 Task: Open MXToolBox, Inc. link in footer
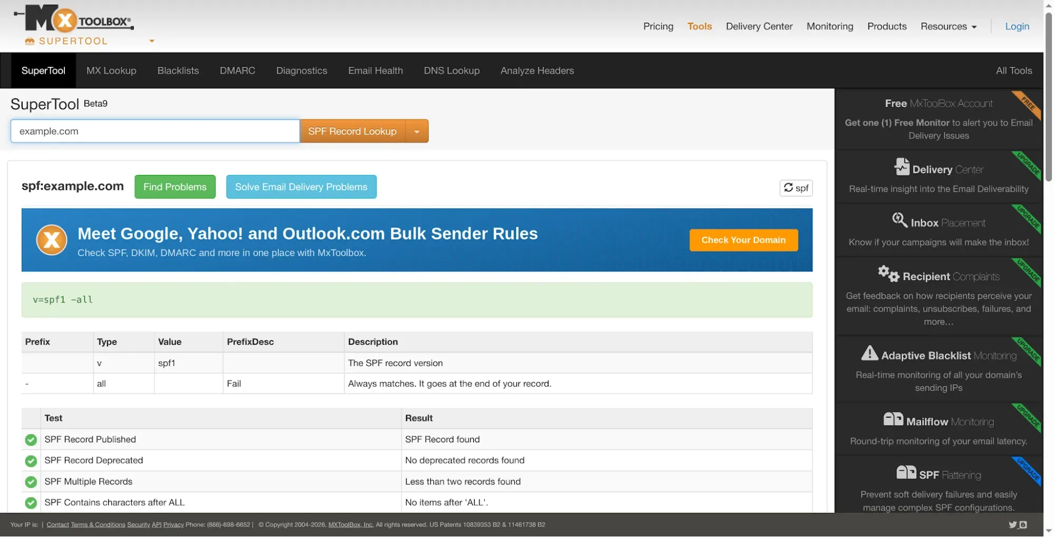351,525
